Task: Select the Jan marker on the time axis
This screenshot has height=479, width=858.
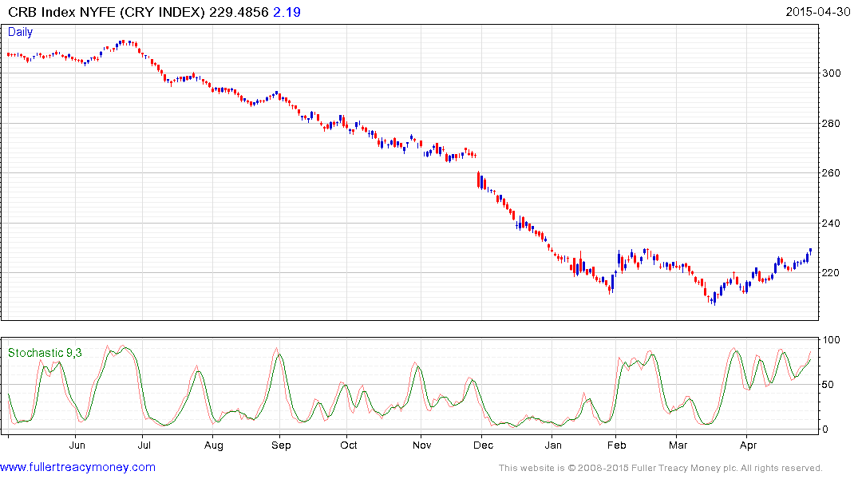Action: click(552, 446)
